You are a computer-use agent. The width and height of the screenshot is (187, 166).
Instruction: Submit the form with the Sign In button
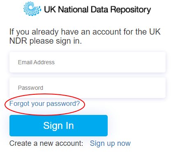[x=58, y=126]
